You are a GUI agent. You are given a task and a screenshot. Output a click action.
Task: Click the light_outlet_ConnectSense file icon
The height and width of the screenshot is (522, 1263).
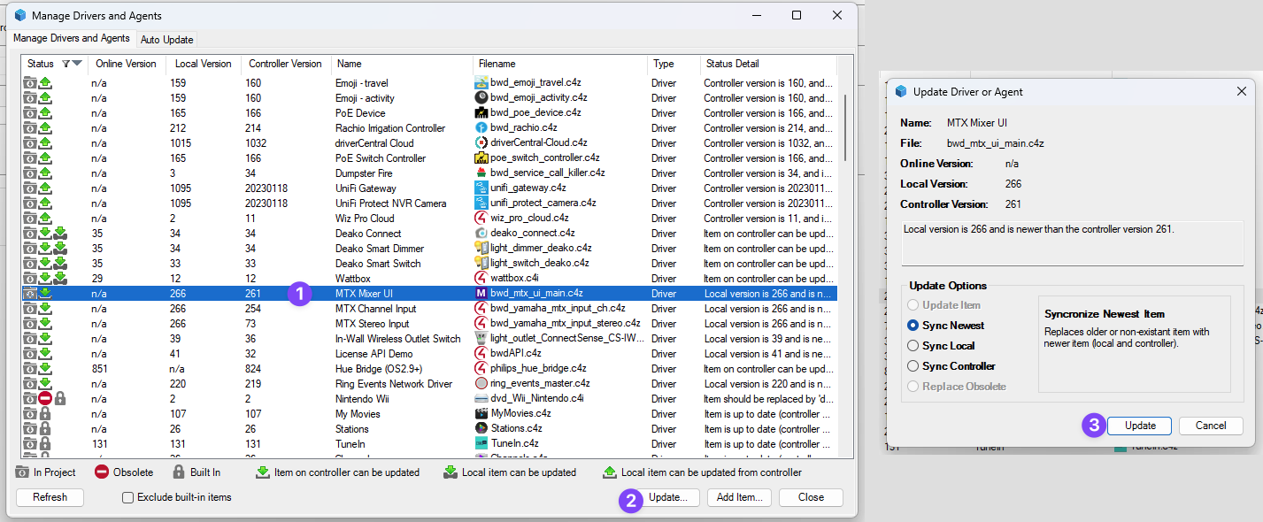tap(481, 339)
